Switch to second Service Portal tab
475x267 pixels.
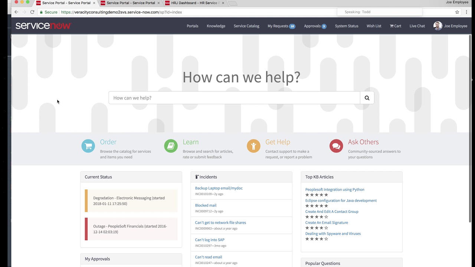(x=131, y=3)
